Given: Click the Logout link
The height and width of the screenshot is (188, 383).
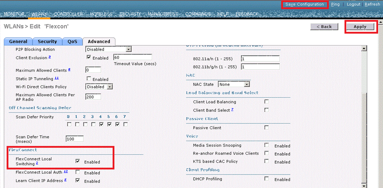Looking at the screenshot, I should click(x=353, y=4).
